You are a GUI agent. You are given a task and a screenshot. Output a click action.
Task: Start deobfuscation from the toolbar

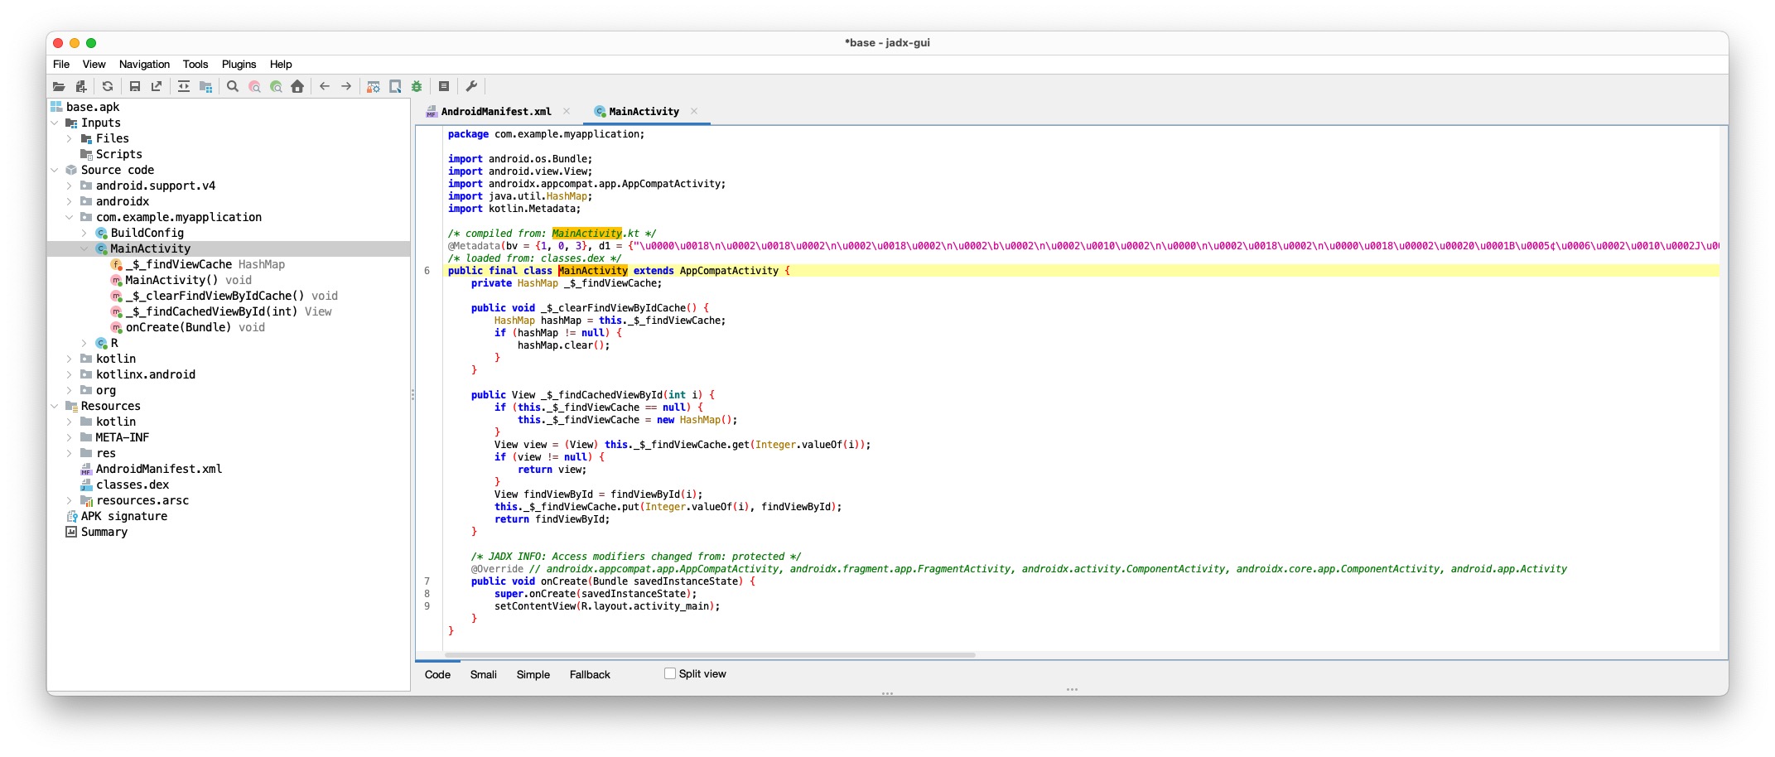point(372,86)
